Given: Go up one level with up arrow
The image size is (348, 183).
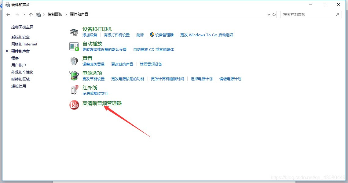Looking at the screenshot, I should [31, 15].
